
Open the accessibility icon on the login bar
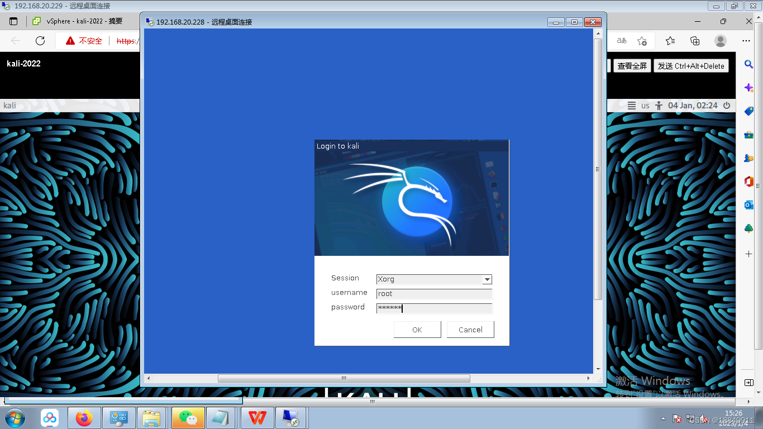click(659, 105)
